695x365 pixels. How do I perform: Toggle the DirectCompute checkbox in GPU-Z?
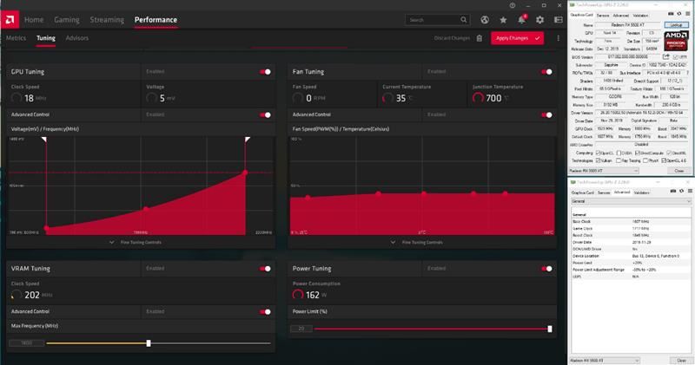pos(638,153)
